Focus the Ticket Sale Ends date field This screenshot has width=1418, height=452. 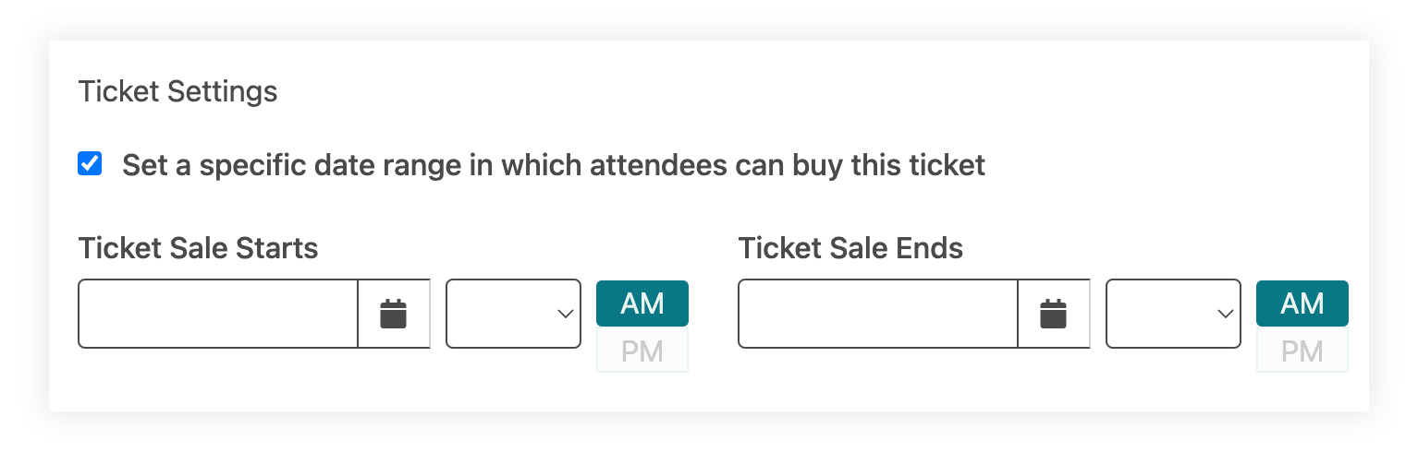click(x=878, y=314)
